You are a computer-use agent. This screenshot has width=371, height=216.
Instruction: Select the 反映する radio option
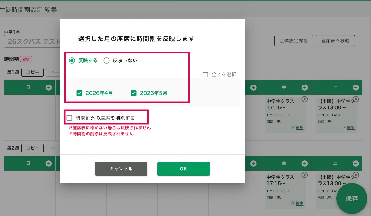tap(72, 60)
